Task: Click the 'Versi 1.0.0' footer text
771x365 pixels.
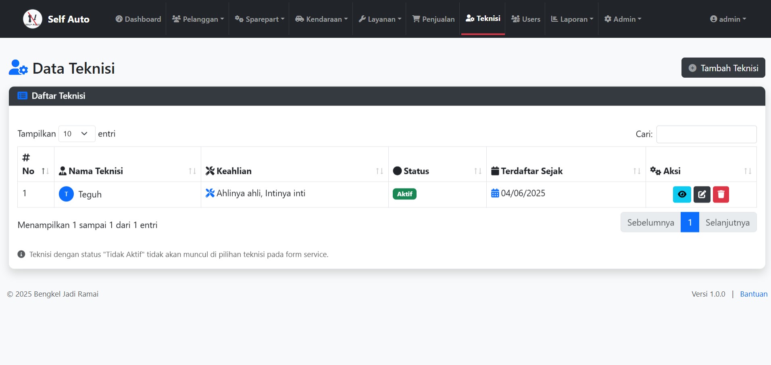Action: coord(708,294)
